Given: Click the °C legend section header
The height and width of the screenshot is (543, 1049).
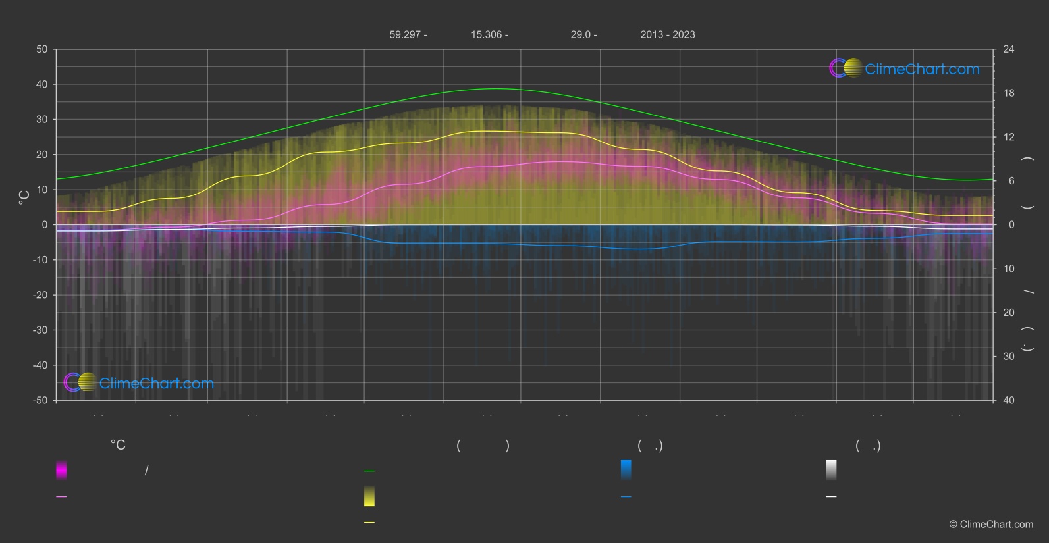Looking at the screenshot, I should click(118, 446).
